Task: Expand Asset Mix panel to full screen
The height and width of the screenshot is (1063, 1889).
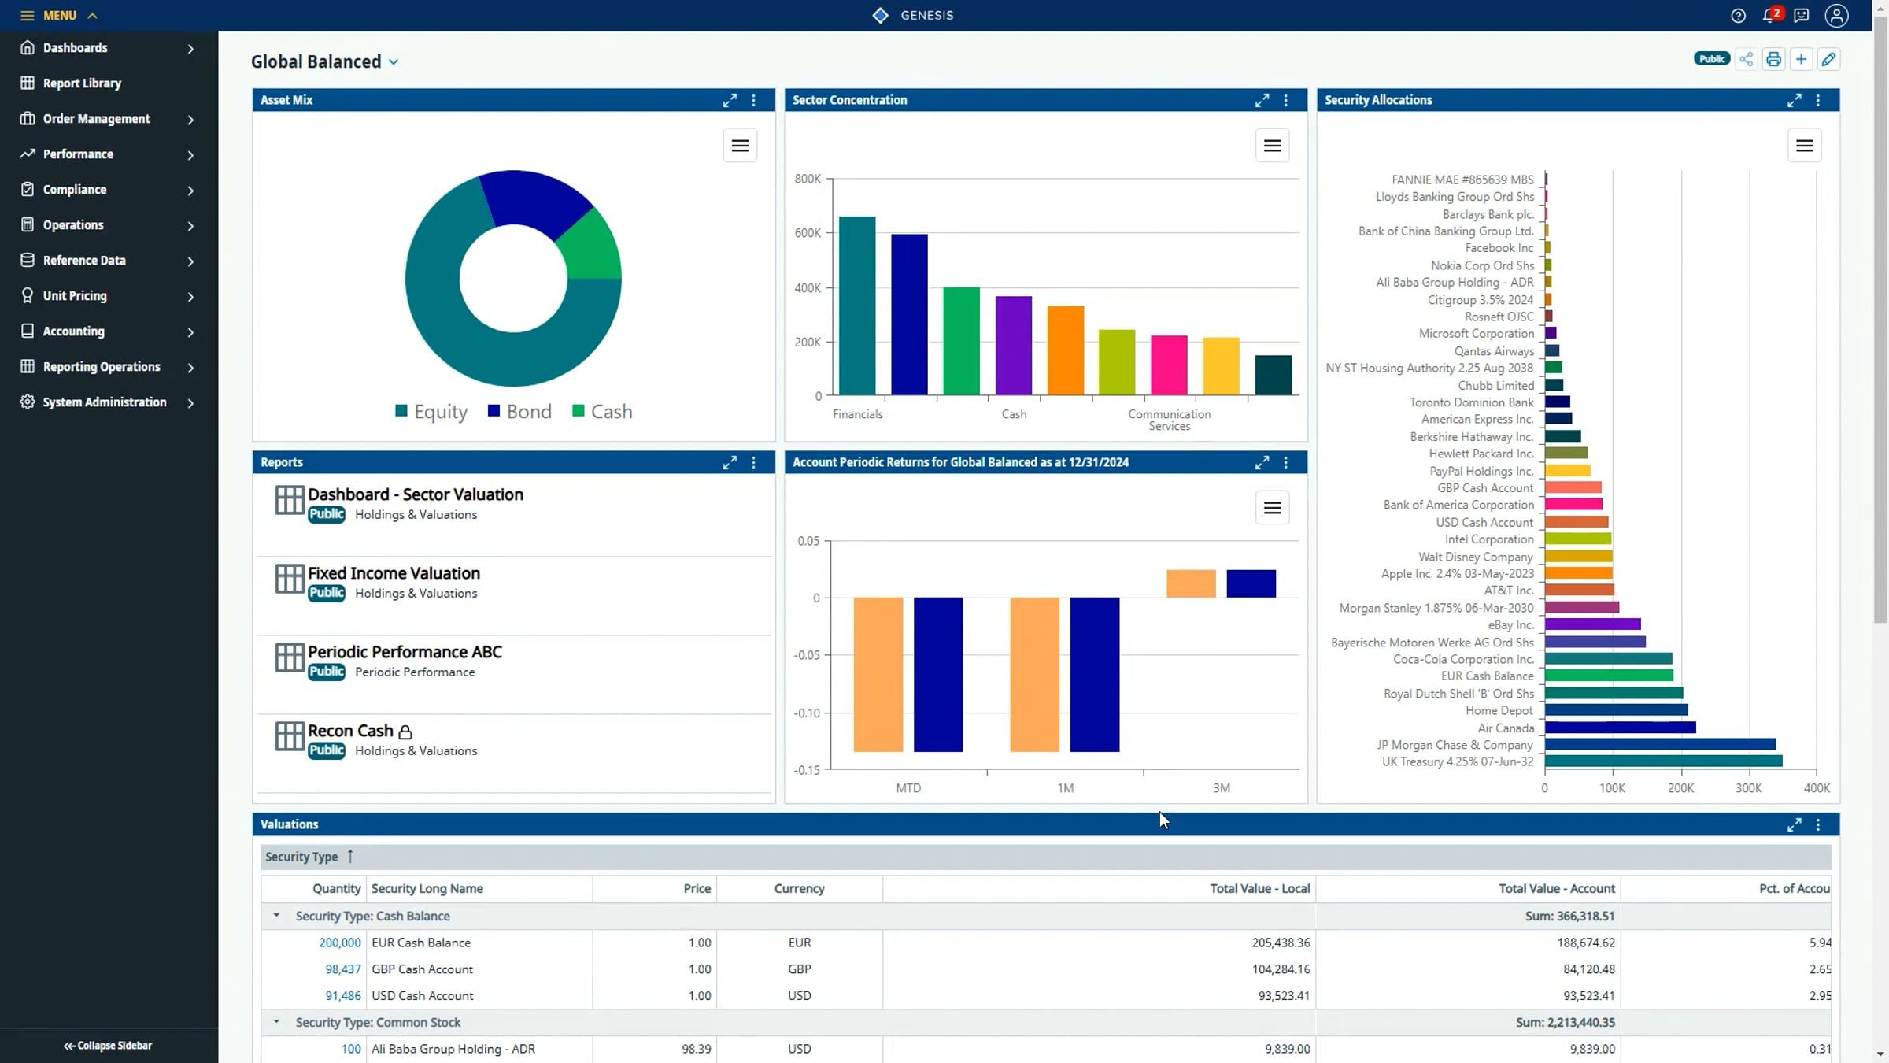Action: [x=730, y=101]
